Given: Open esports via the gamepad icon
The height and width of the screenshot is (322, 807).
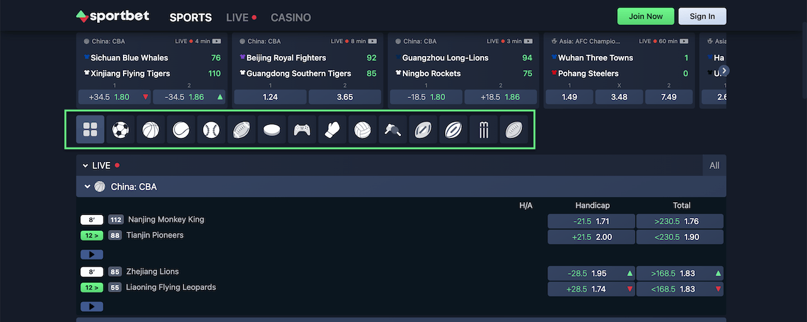Looking at the screenshot, I should pos(302,130).
